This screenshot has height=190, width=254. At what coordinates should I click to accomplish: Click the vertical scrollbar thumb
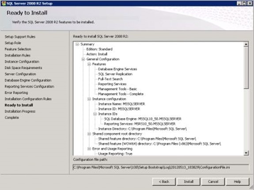point(246,68)
